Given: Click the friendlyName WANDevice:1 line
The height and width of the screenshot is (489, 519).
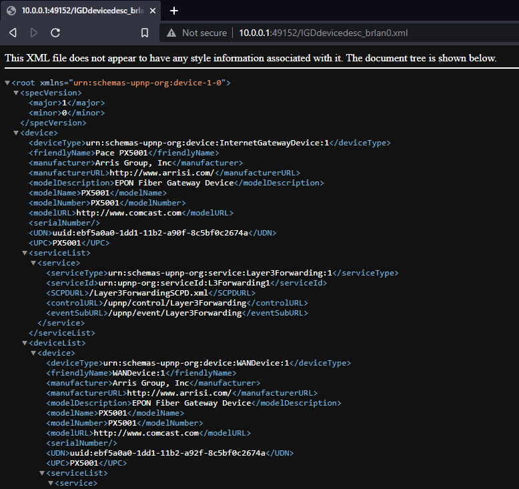Looking at the screenshot, I should [141, 373].
